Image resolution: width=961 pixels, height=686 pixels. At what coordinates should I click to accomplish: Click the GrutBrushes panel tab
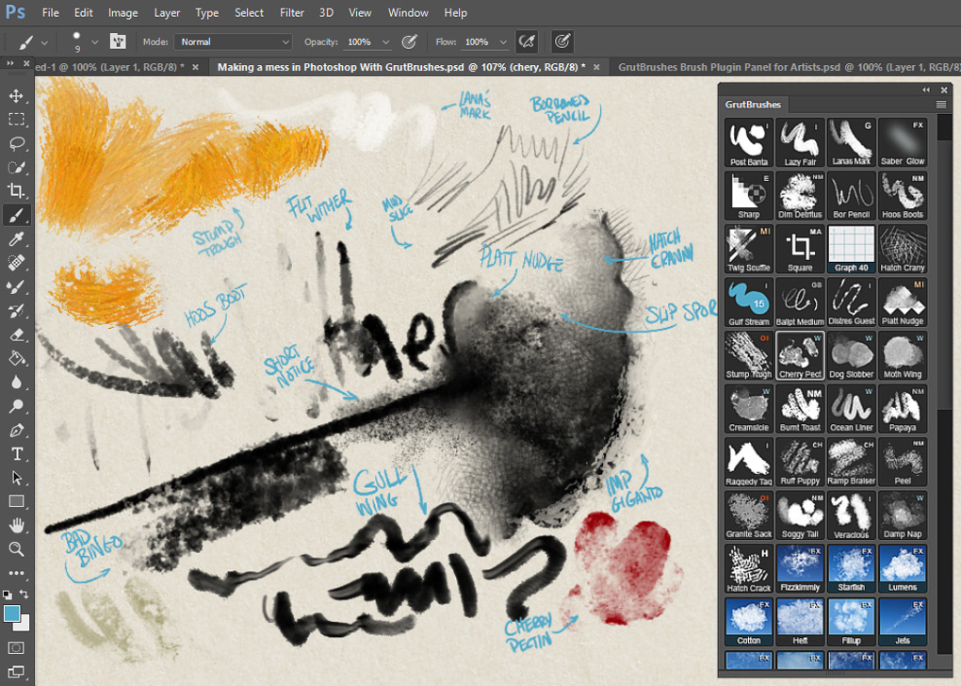753,105
